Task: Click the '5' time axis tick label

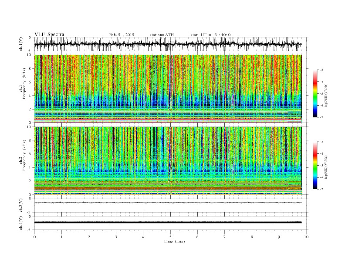Action: tap(170, 237)
